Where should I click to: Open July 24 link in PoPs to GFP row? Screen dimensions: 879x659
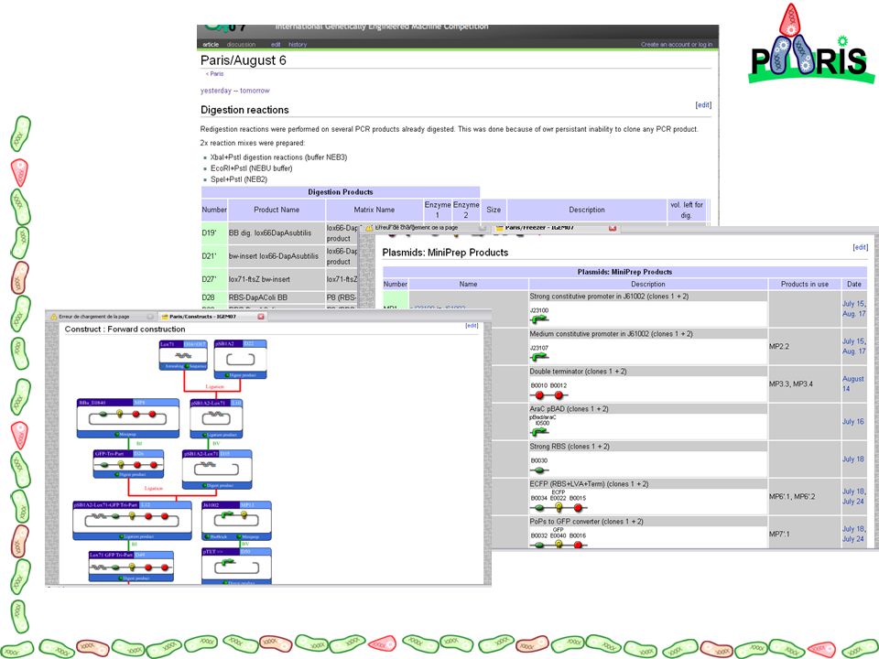pyautogui.click(x=852, y=539)
